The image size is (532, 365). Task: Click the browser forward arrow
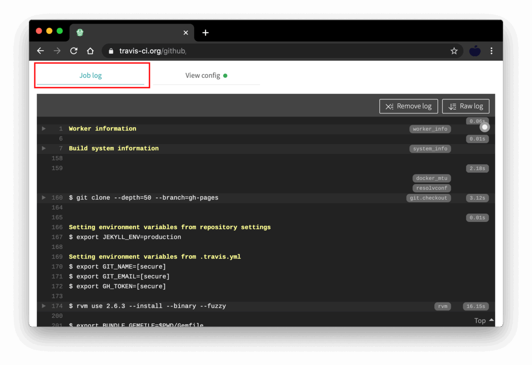57,51
